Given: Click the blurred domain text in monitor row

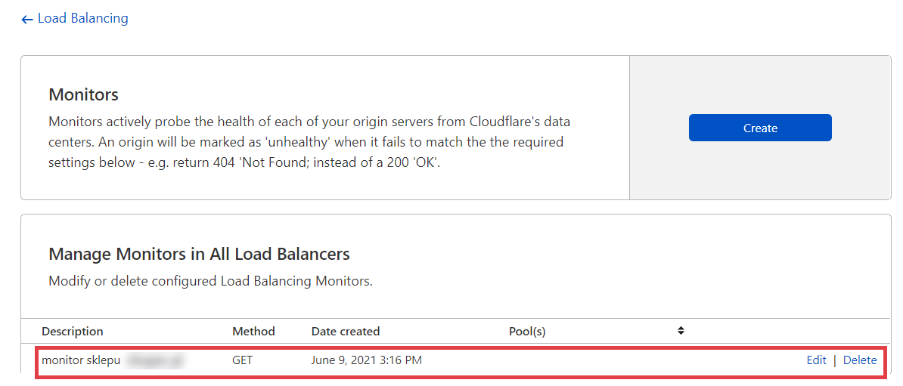Looking at the screenshot, I should 156,360.
